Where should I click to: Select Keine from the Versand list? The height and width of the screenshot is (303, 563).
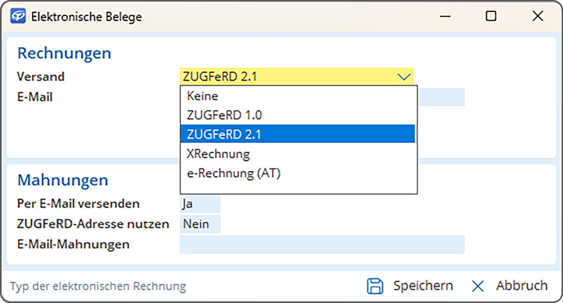pos(203,96)
